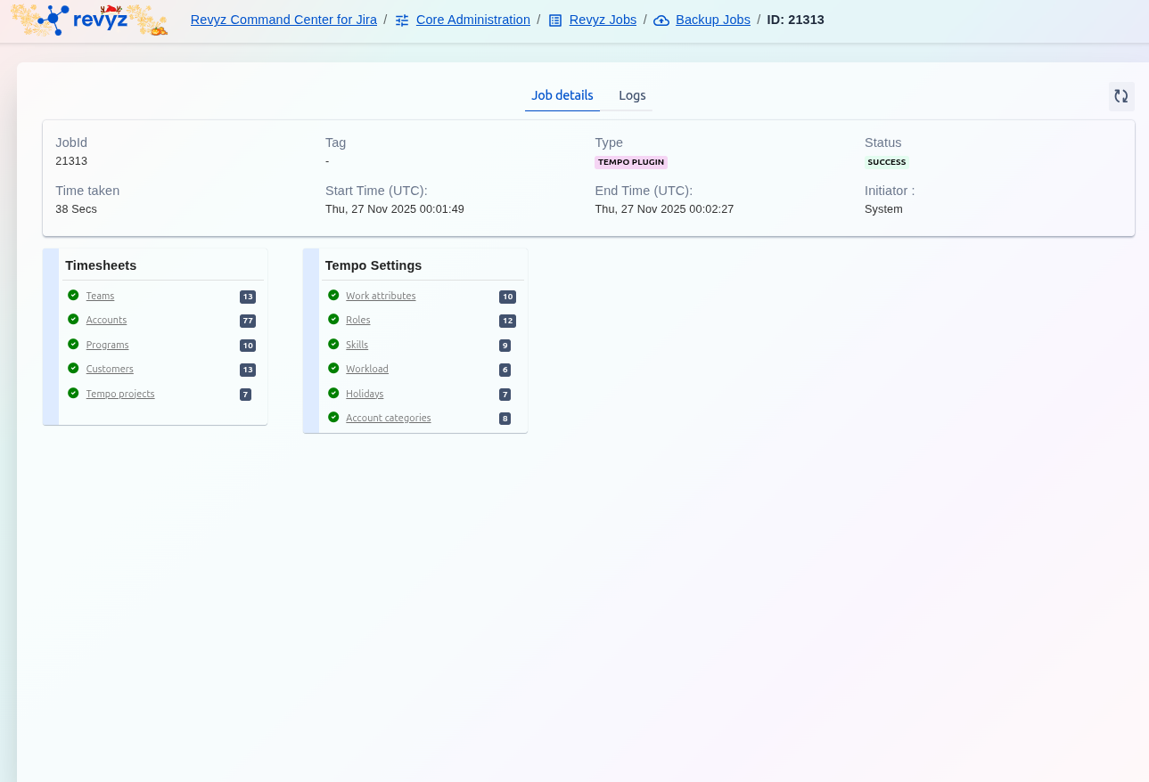View the Skills backup items
This screenshot has width=1149, height=782.
tap(357, 345)
